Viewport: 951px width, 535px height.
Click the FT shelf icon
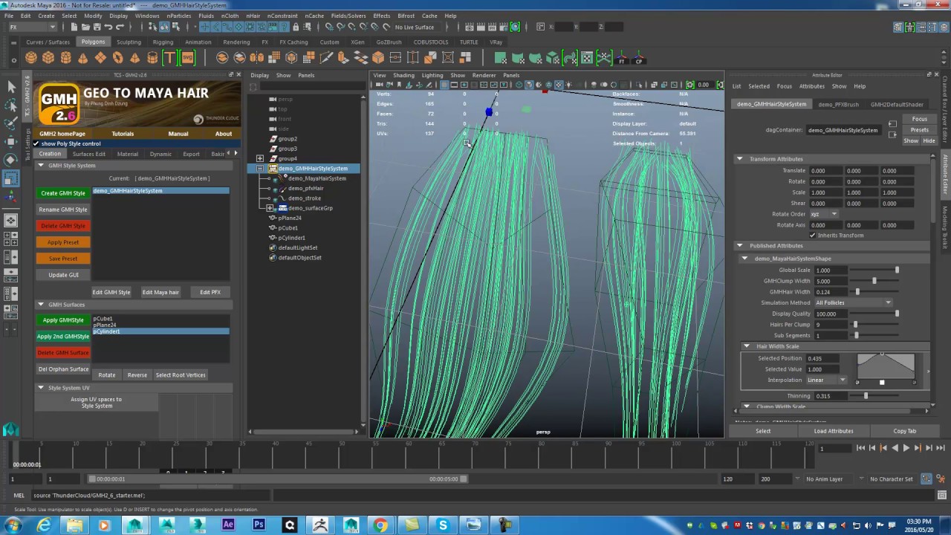pyautogui.click(x=622, y=58)
